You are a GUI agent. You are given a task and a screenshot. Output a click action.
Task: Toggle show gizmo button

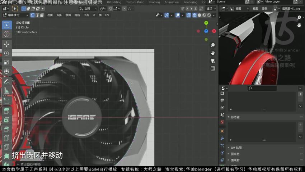coord(167,15)
